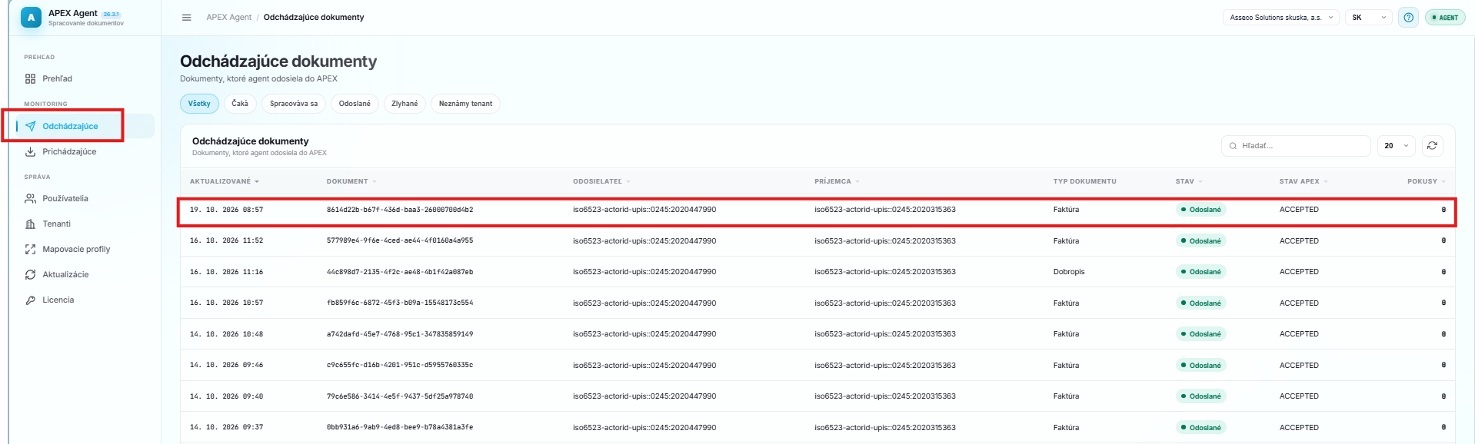The image size is (1475, 444).
Task: Click the APEX Agent logo icon
Action: coord(31,18)
